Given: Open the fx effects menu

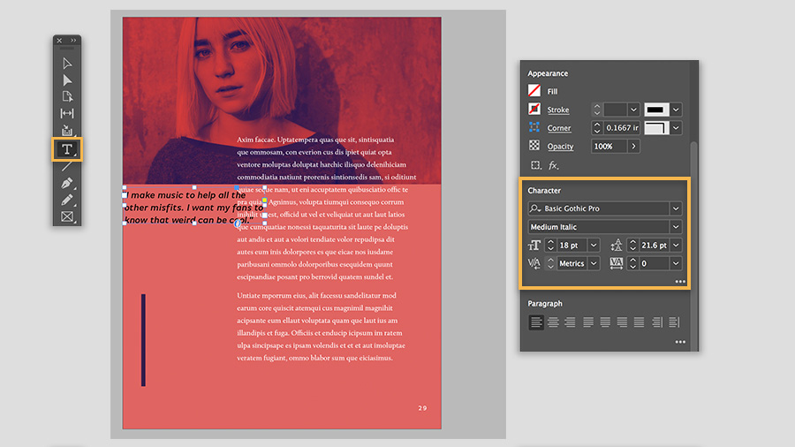Looking at the screenshot, I should (x=553, y=165).
